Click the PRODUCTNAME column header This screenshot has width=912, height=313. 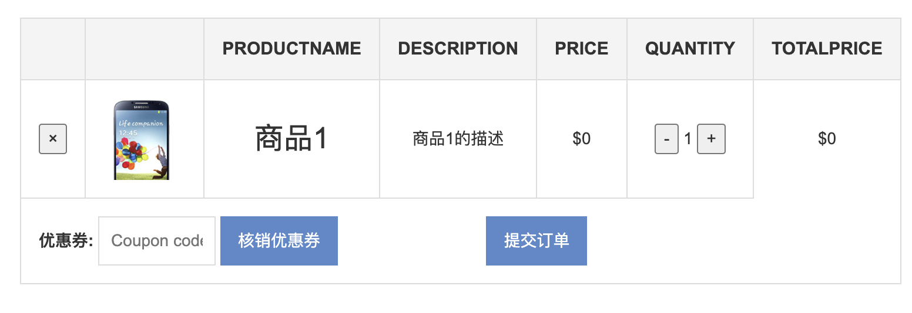point(291,49)
